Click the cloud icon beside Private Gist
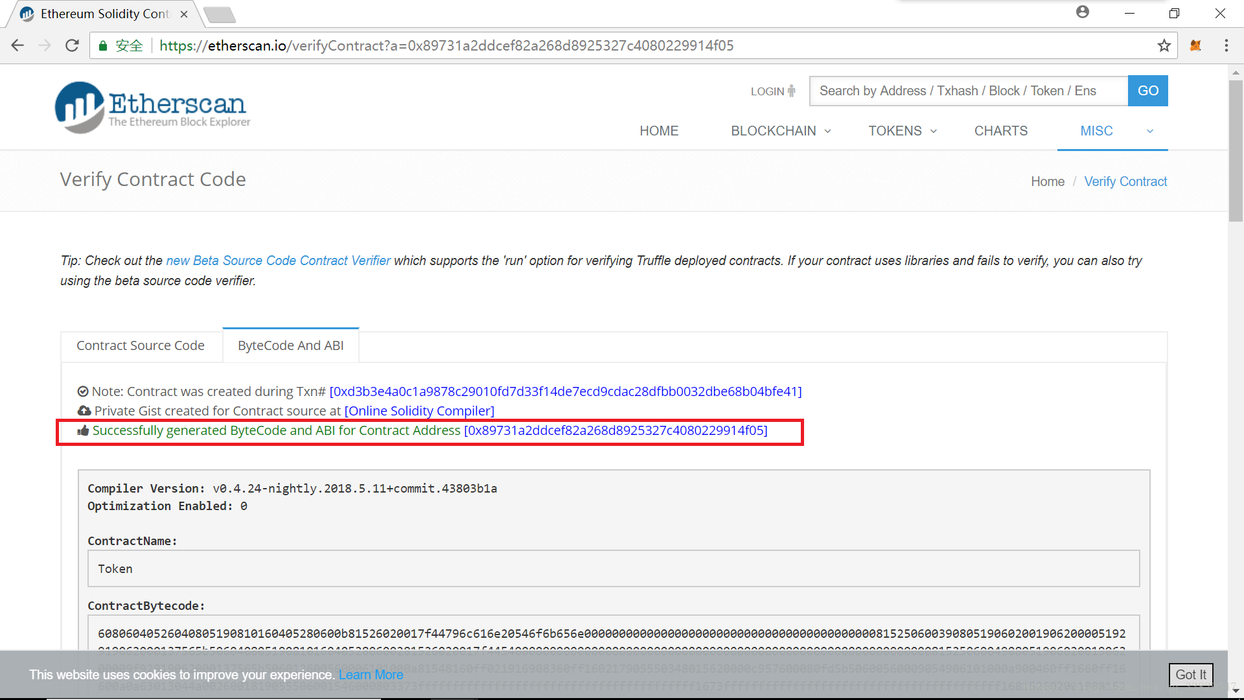The width and height of the screenshot is (1244, 700). [x=84, y=411]
